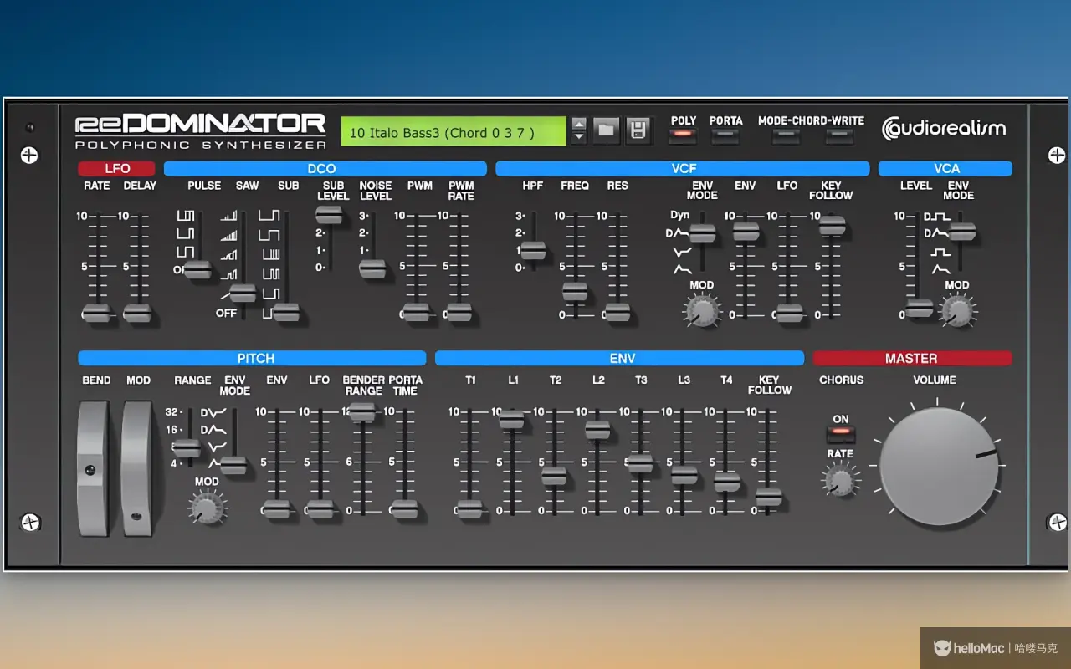Image resolution: width=1071 pixels, height=669 pixels.
Task: Click the PITCH LFO slider handle
Action: coord(320,508)
